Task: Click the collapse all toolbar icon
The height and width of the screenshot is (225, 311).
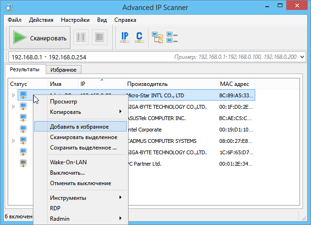Action: tap(172, 37)
